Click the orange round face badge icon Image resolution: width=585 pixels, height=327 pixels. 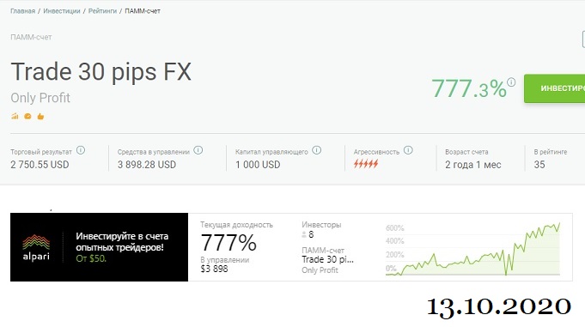[x=27, y=117]
